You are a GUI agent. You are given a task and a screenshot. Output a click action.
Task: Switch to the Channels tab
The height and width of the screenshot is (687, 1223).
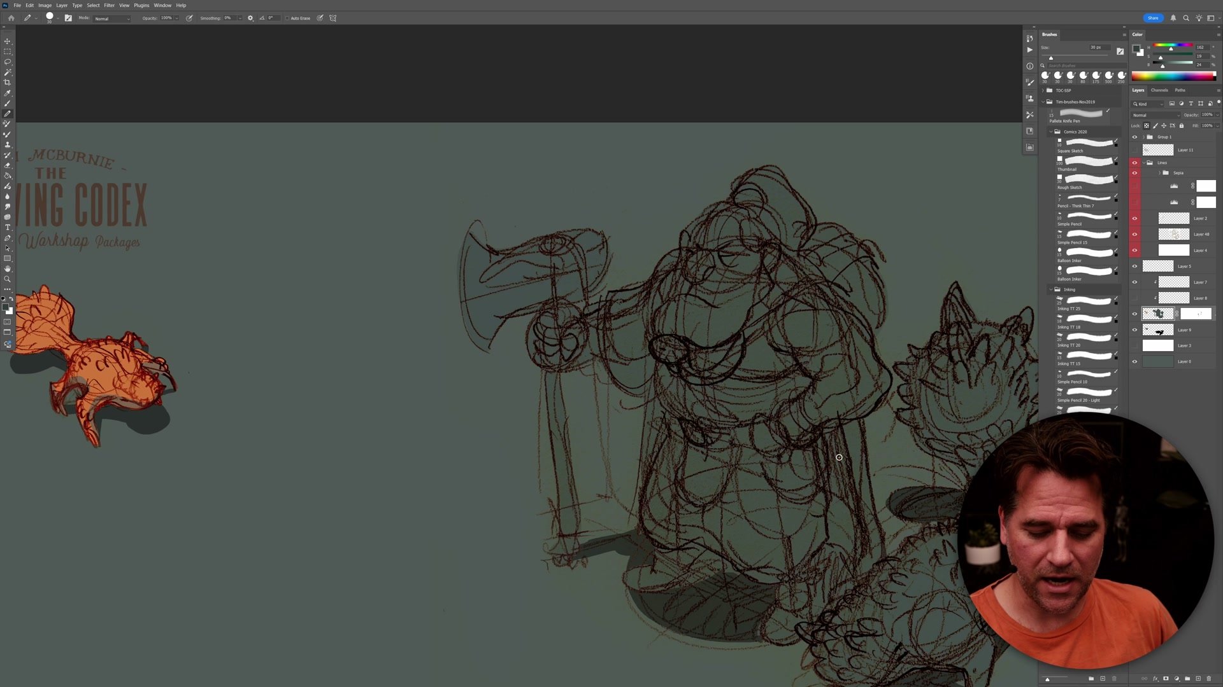(1159, 90)
